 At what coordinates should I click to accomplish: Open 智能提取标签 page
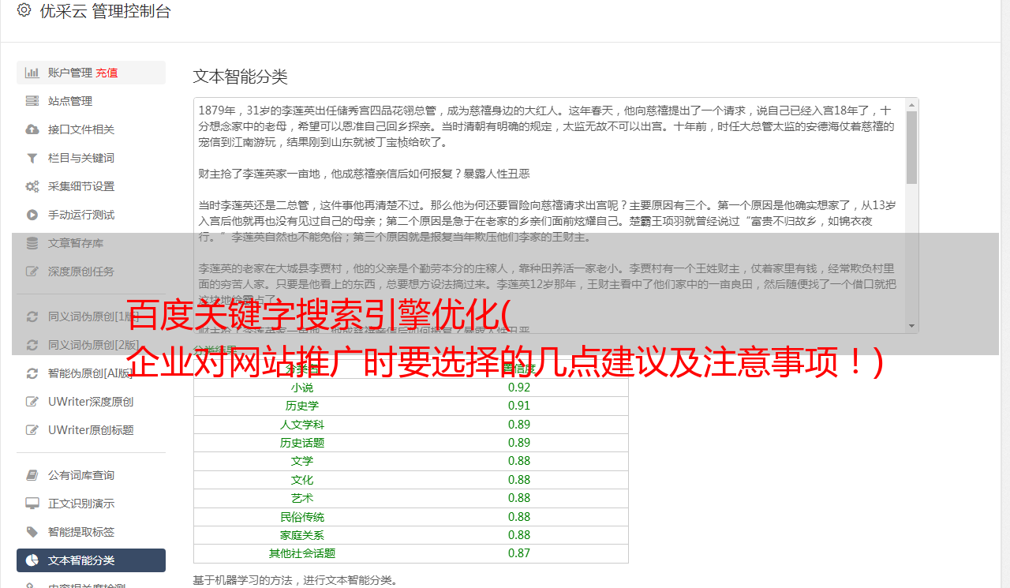coord(91,532)
